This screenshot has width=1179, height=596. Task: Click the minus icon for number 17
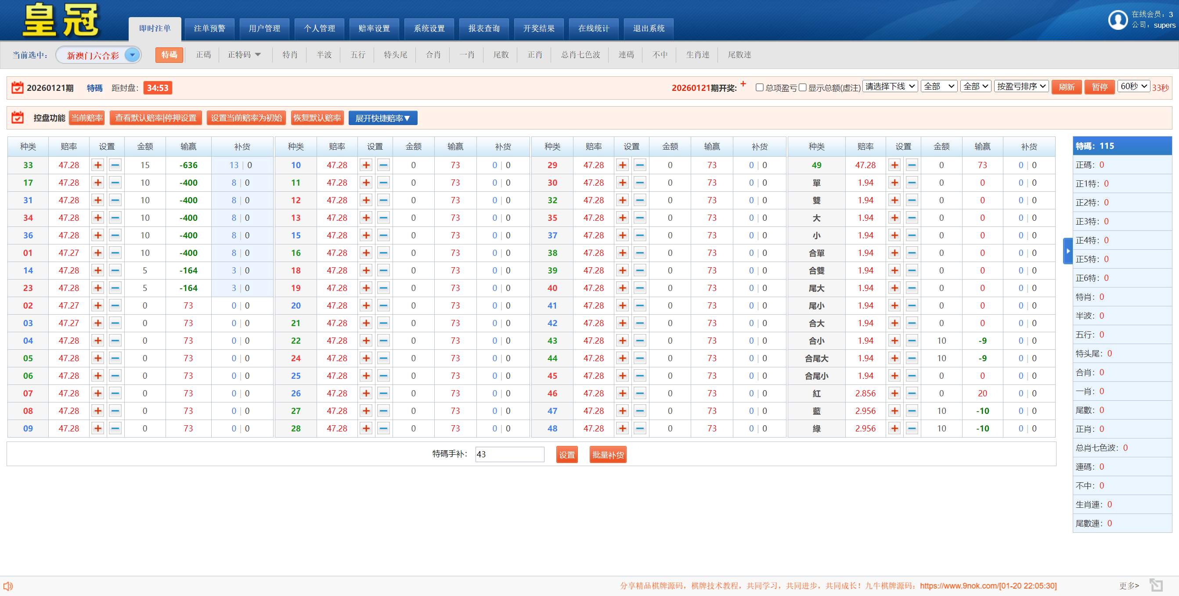click(x=115, y=183)
